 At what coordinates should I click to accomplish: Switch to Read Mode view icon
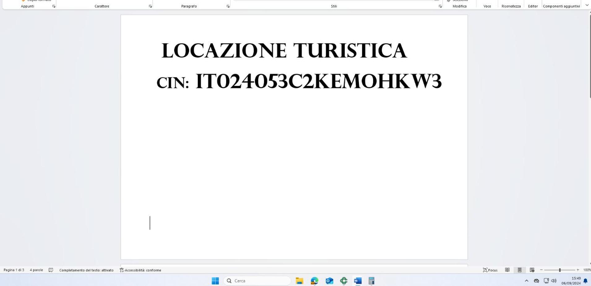click(507, 270)
